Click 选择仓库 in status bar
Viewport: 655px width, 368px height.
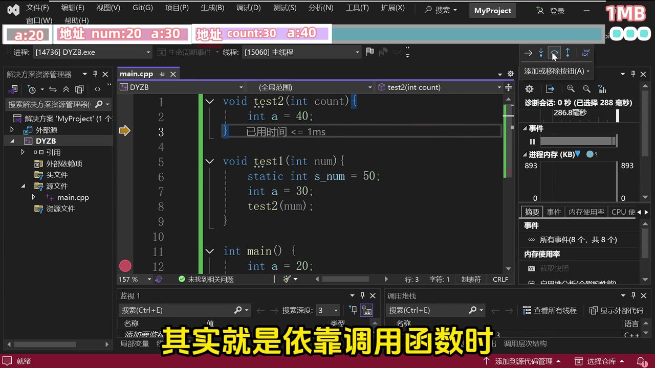coord(600,361)
